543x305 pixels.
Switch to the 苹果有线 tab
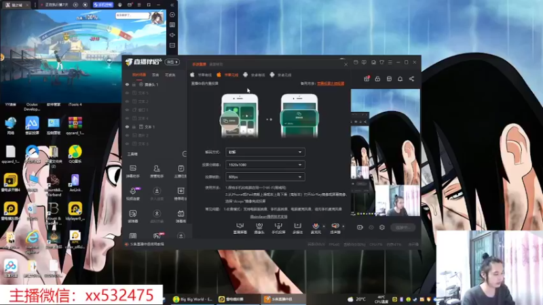point(201,75)
